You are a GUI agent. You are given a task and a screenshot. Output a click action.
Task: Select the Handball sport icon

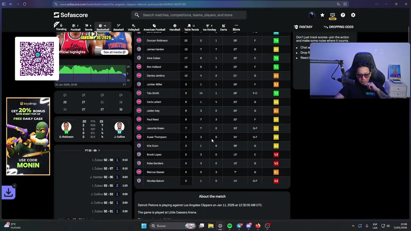pos(175,27)
